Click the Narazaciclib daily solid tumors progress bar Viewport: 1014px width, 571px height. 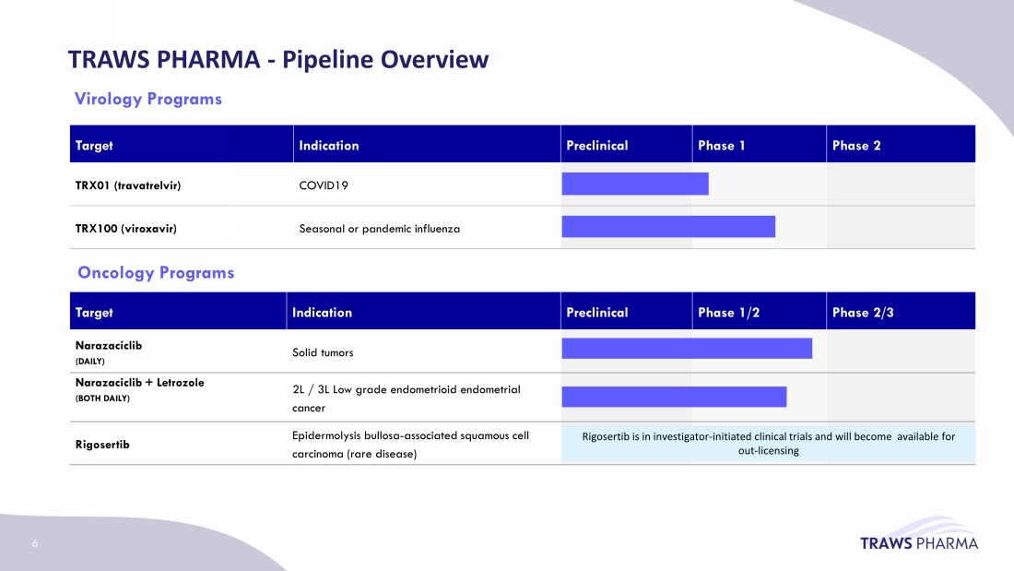[686, 348]
